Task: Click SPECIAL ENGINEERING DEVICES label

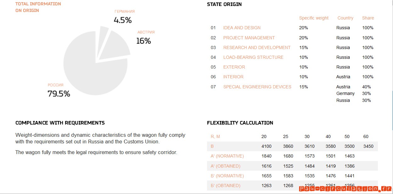Action: tap(257, 87)
